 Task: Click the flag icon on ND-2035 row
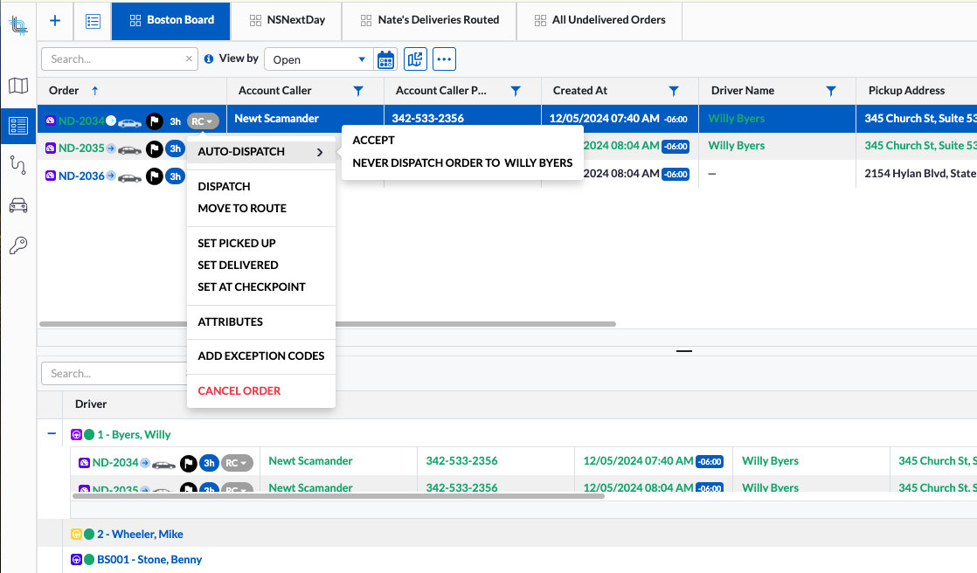tap(155, 148)
